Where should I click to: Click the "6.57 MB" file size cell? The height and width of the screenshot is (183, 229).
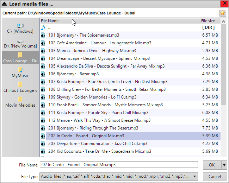click(x=210, y=35)
